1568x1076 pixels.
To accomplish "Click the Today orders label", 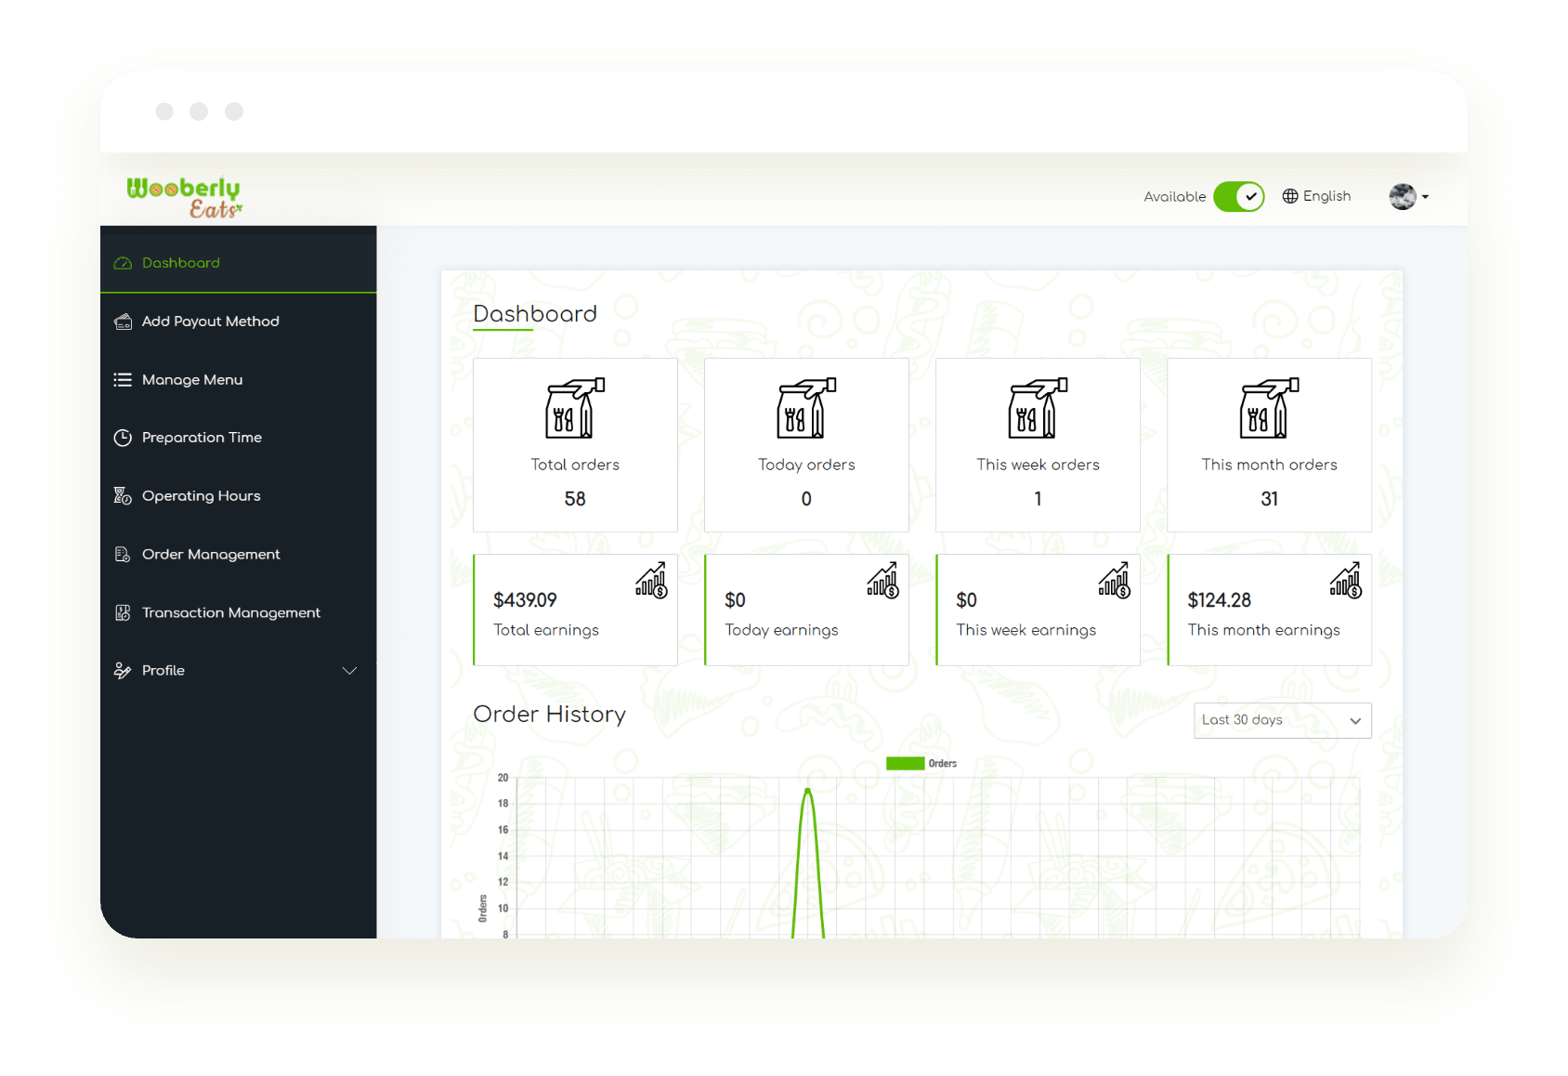I will (806, 465).
